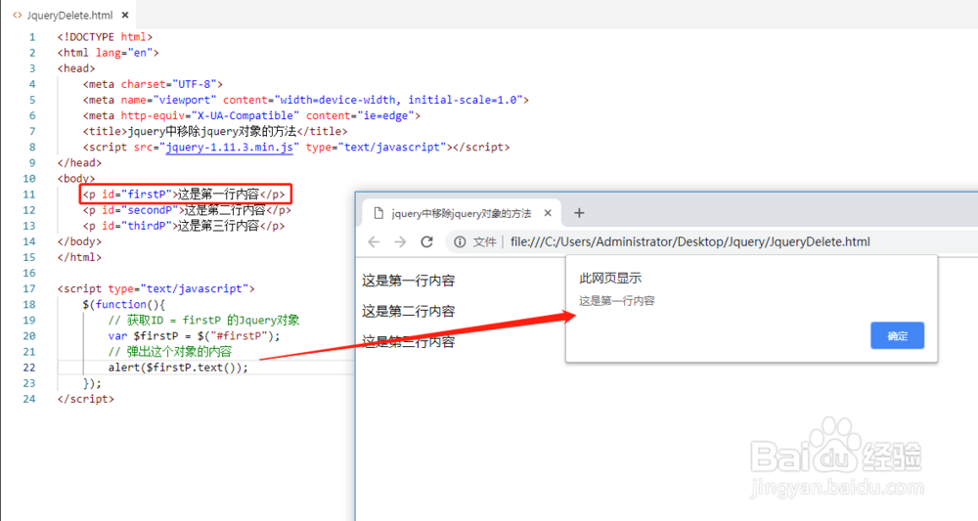Click 这是第一行内容 paragraph in browser page
978x521 pixels.
(x=409, y=281)
